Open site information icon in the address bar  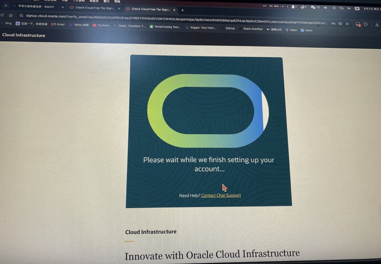point(21,16)
